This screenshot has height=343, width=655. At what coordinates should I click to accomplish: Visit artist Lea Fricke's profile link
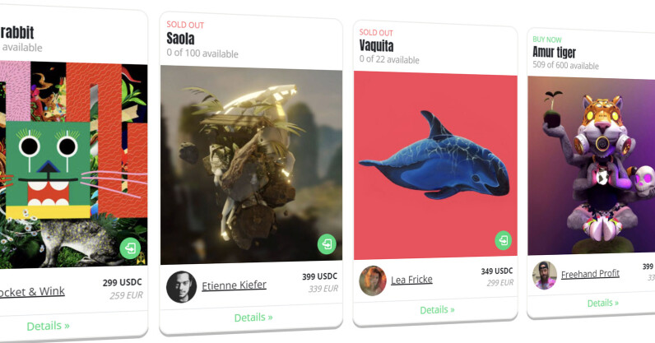click(411, 280)
